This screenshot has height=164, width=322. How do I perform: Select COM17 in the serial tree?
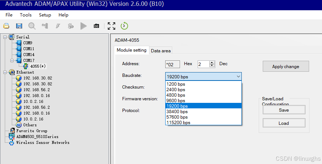(x=29, y=60)
